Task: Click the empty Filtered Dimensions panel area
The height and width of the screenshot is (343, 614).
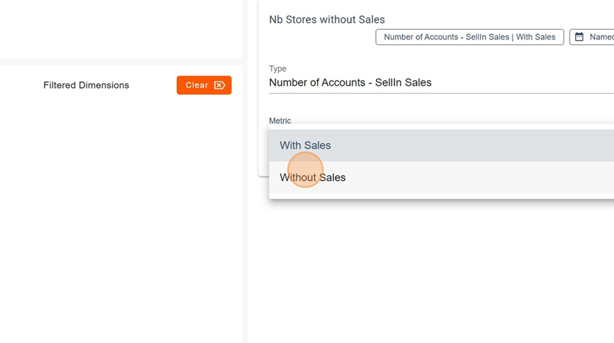Action: point(121,218)
